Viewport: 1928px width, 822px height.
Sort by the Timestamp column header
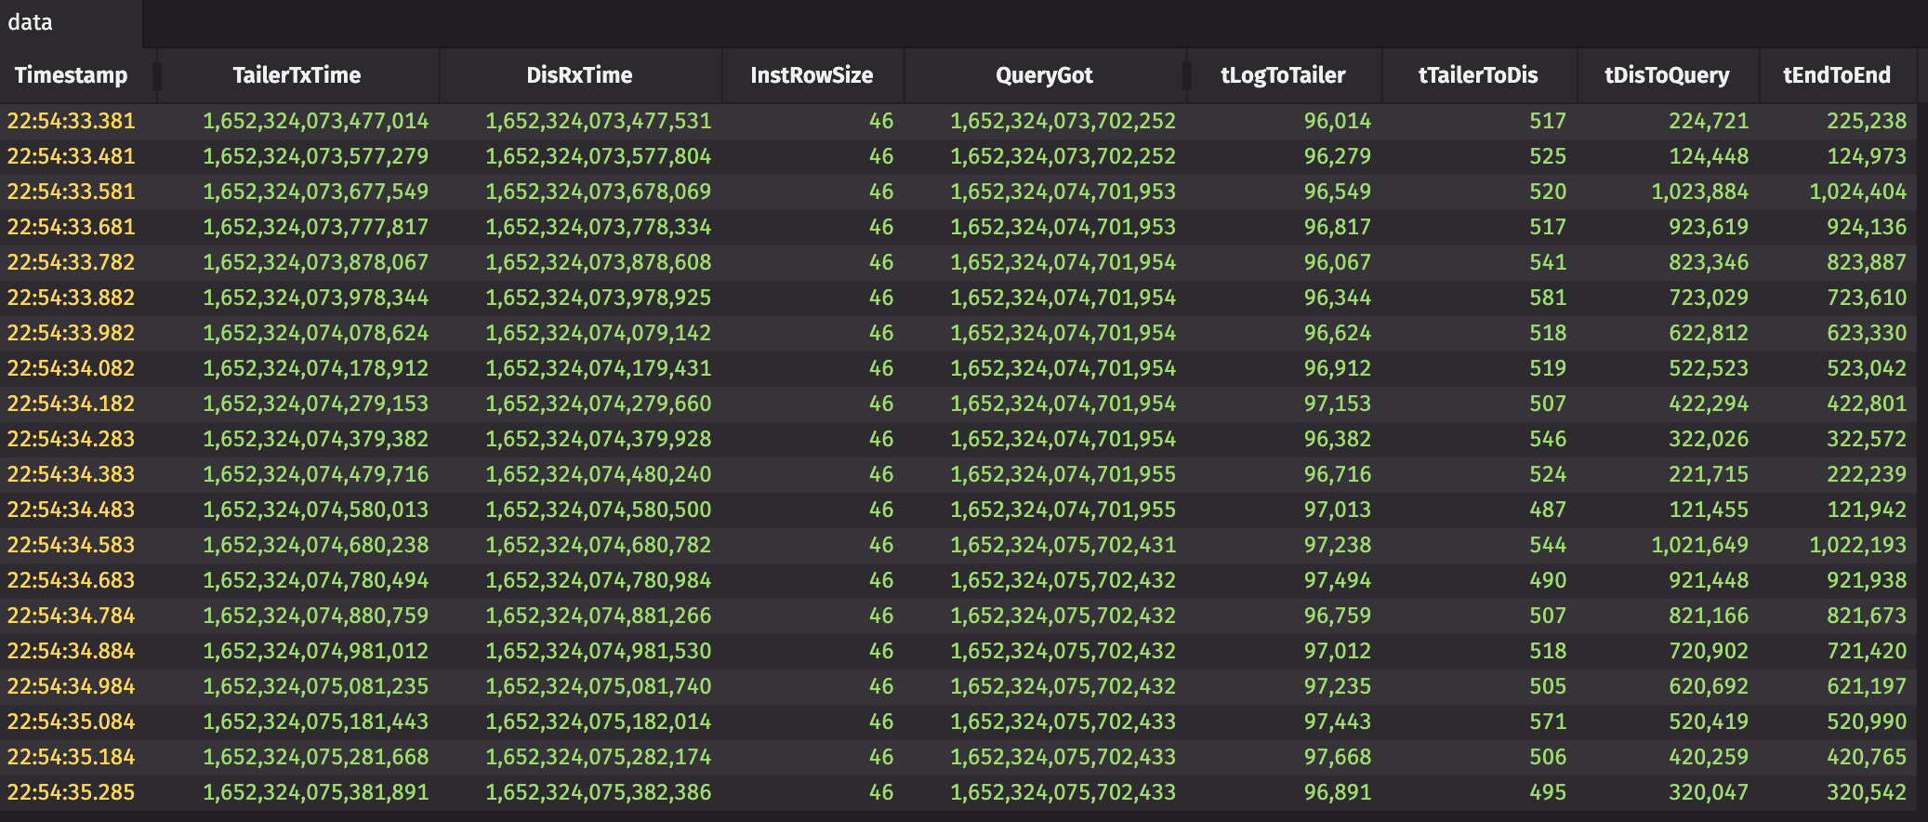pos(71,75)
